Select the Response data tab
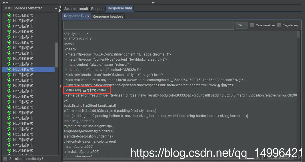The width and height of the screenshot is (305, 162). [x=120, y=8]
